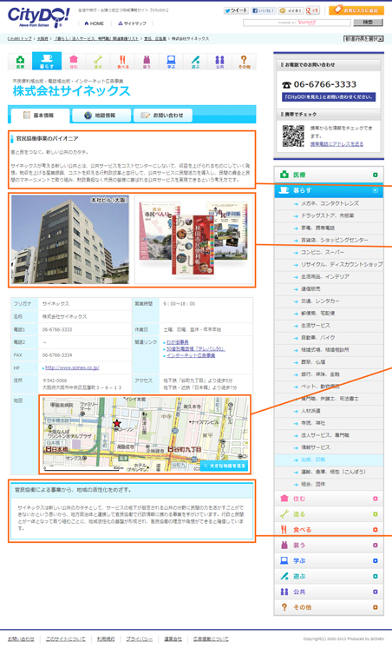Switch to the 基本情報 tab
Screen dimensions: 392x655
(x=39, y=116)
